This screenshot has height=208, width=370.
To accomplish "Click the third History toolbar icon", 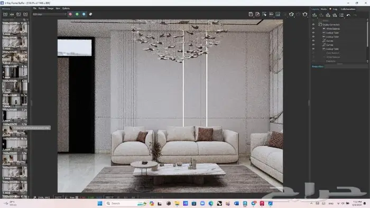I will pos(18,14).
